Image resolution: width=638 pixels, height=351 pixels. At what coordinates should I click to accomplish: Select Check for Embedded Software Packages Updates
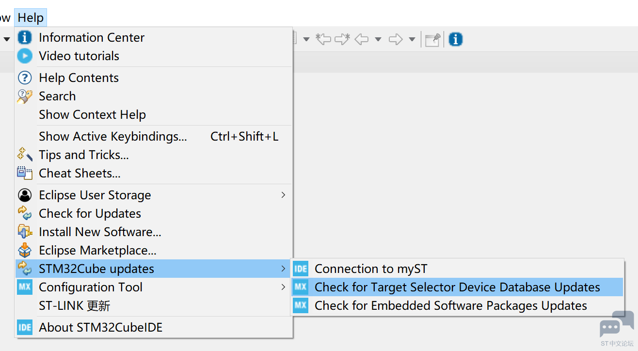457,305
